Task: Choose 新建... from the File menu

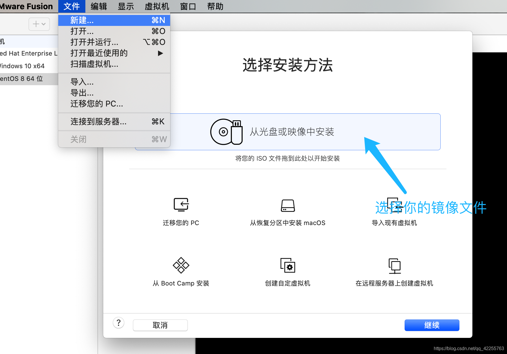Action: click(x=114, y=20)
